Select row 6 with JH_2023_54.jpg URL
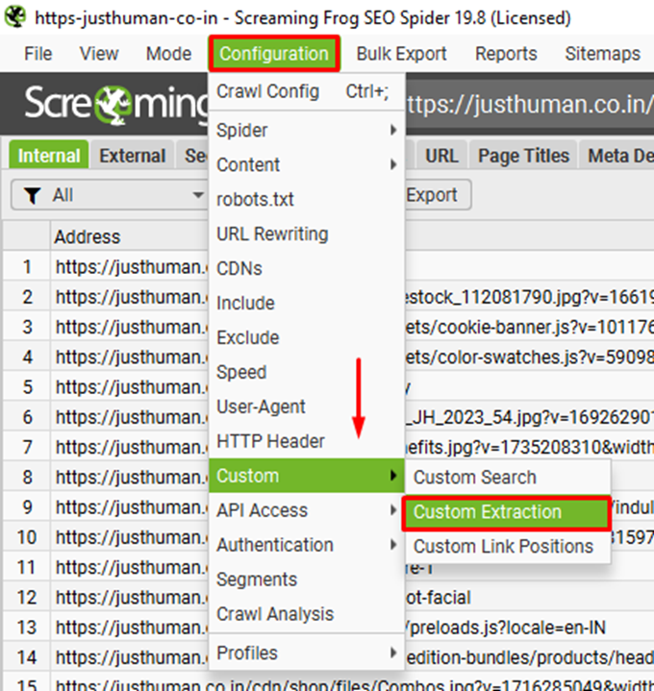 click(328, 417)
